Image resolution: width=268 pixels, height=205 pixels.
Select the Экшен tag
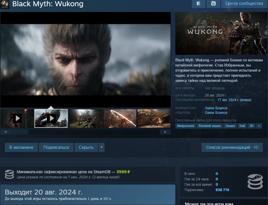click(x=230, y=126)
